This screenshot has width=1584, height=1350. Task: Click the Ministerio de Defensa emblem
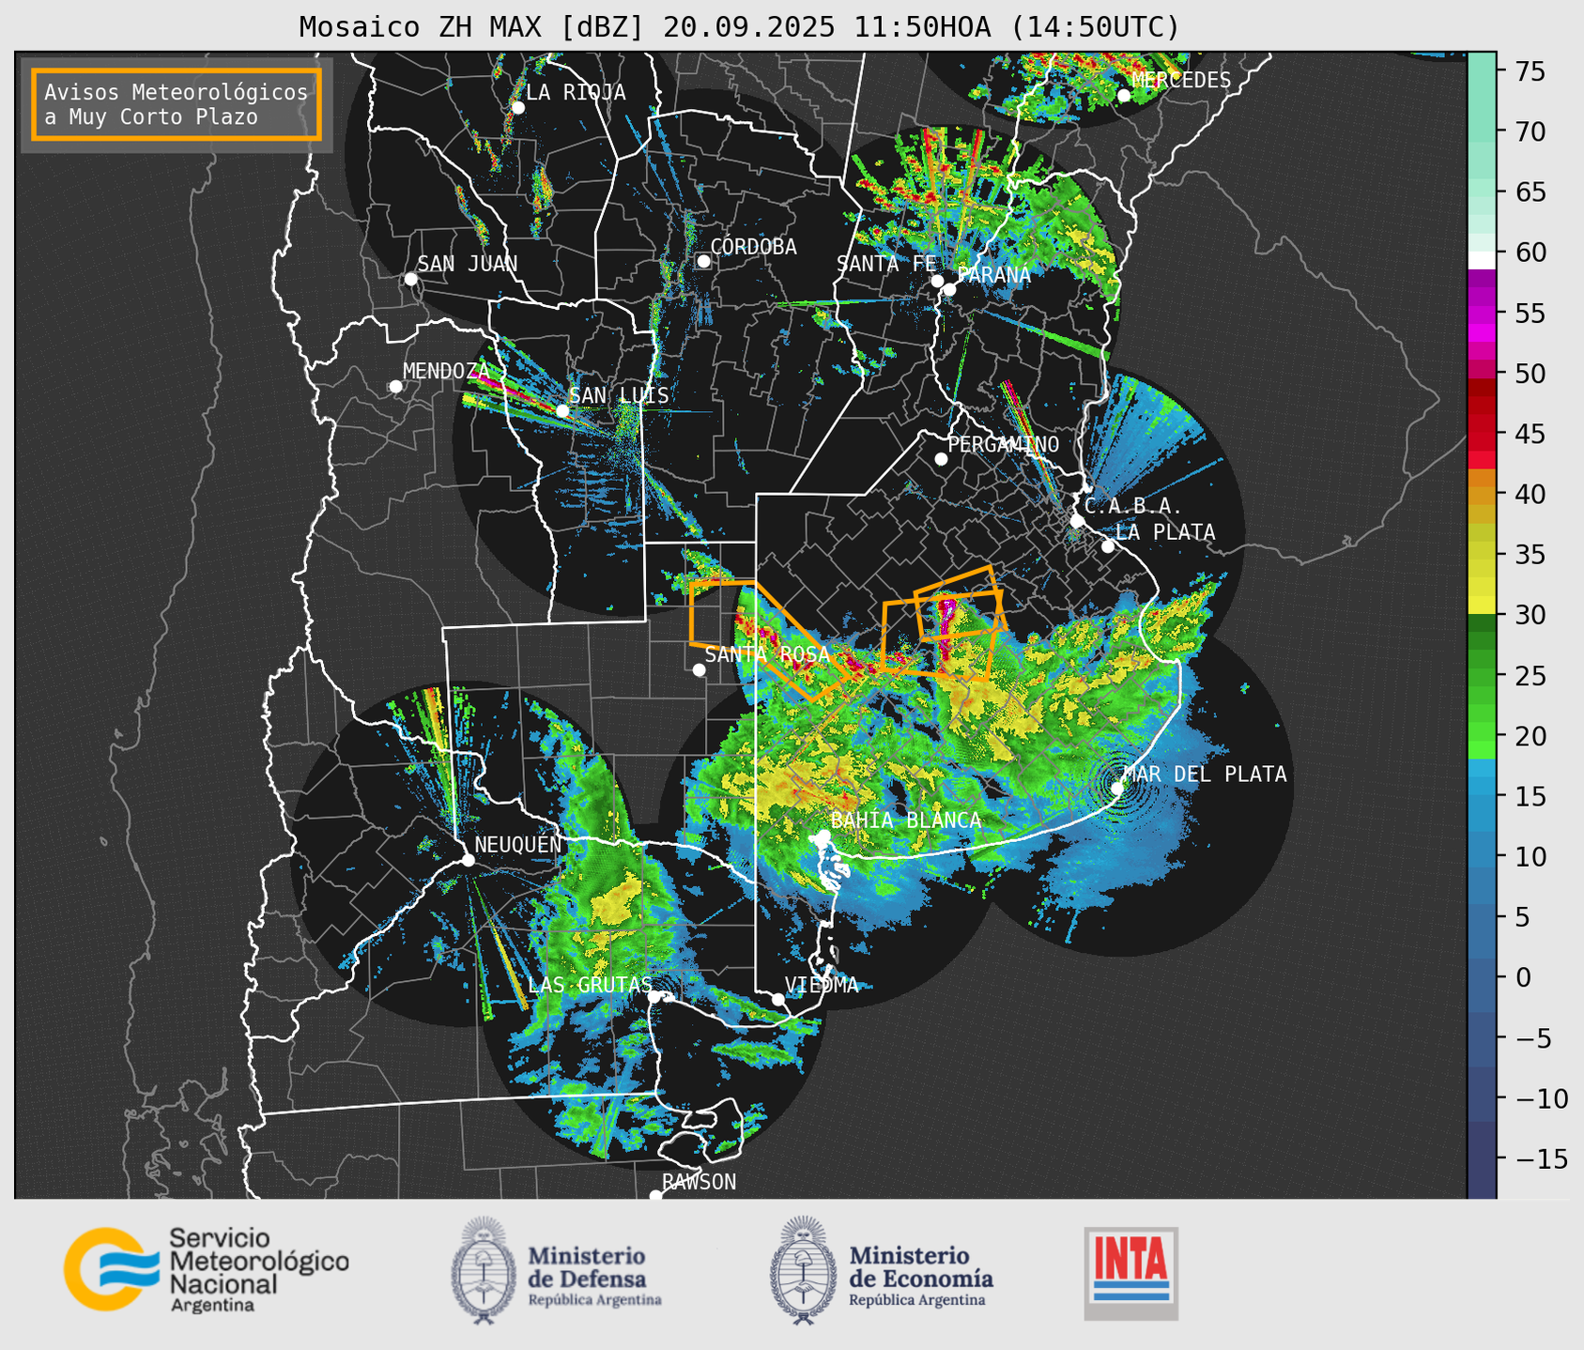pyautogui.click(x=484, y=1271)
